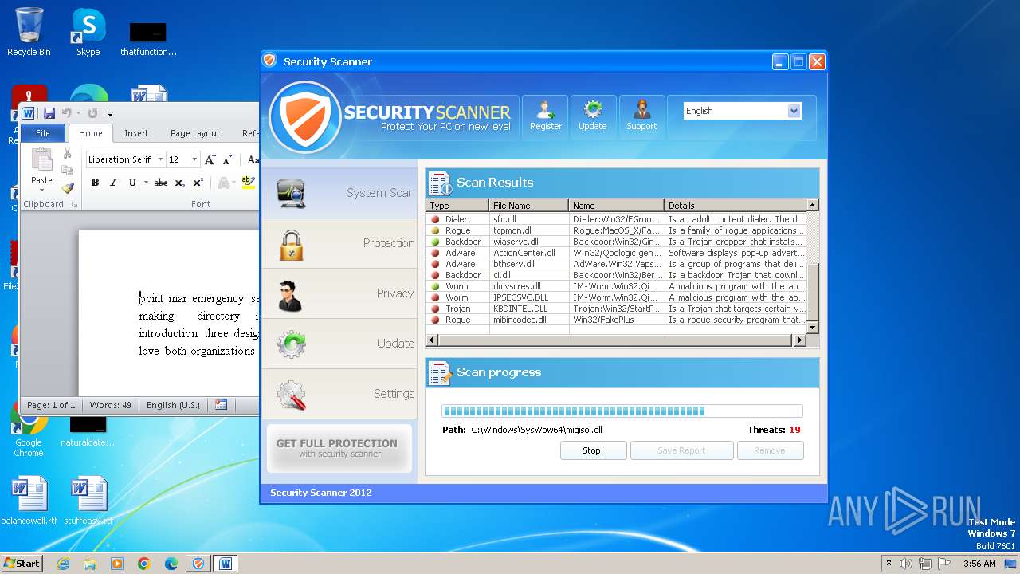Click the macro recording icon in Word status bar

[x=222, y=405]
